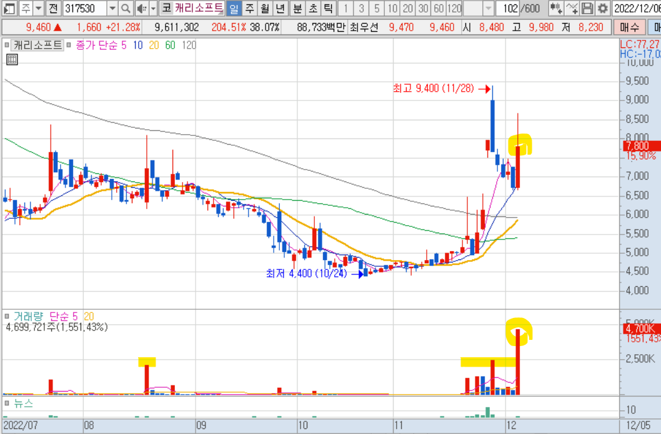Image resolution: width=661 pixels, height=434 pixels.
Task: Switch to the 분 minute chart
Action: 297,8
